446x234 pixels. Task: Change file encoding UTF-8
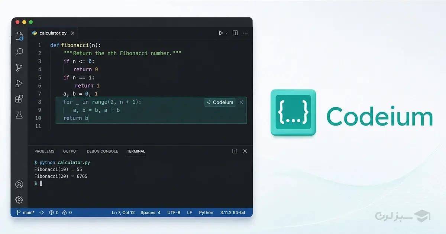[x=174, y=212]
